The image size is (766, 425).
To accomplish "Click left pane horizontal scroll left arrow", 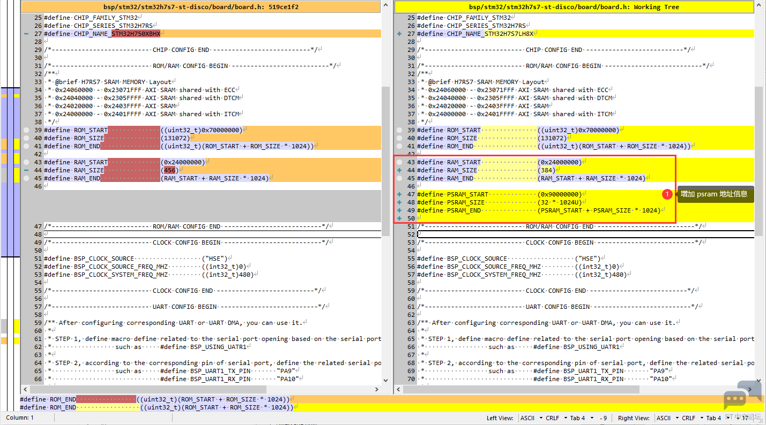I will pyautogui.click(x=25, y=389).
